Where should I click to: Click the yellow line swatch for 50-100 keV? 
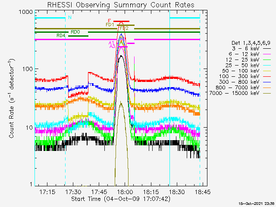pos(267,71)
